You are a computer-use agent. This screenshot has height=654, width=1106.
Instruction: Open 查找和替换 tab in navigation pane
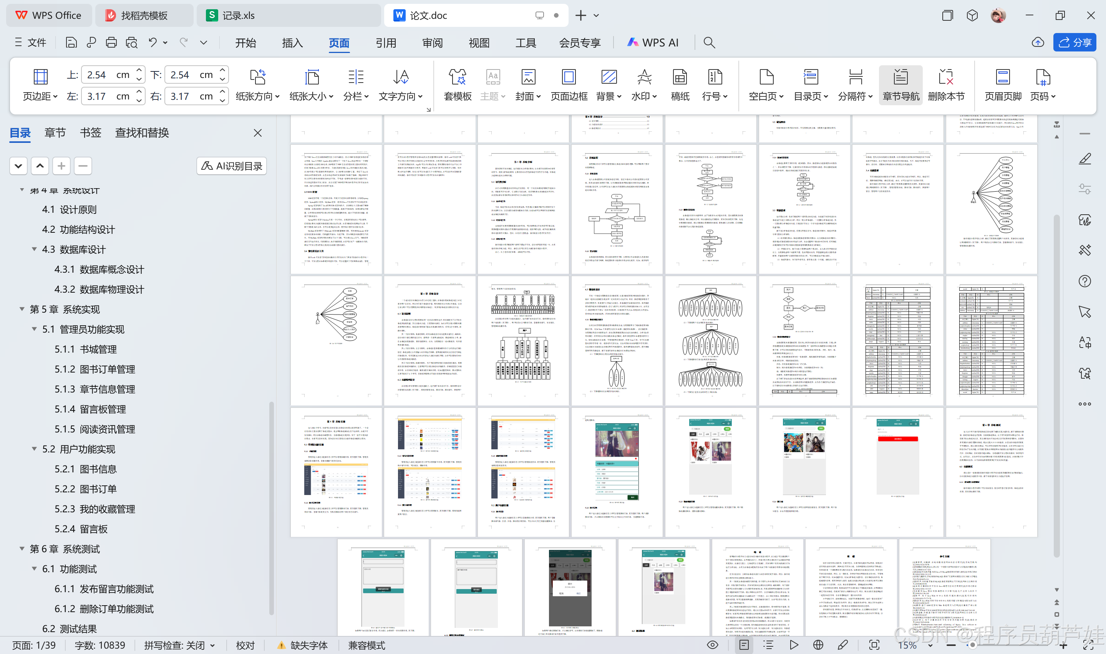point(142,132)
